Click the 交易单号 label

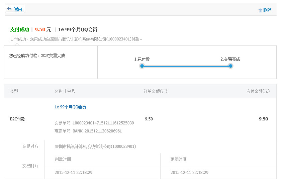click(x=62, y=123)
